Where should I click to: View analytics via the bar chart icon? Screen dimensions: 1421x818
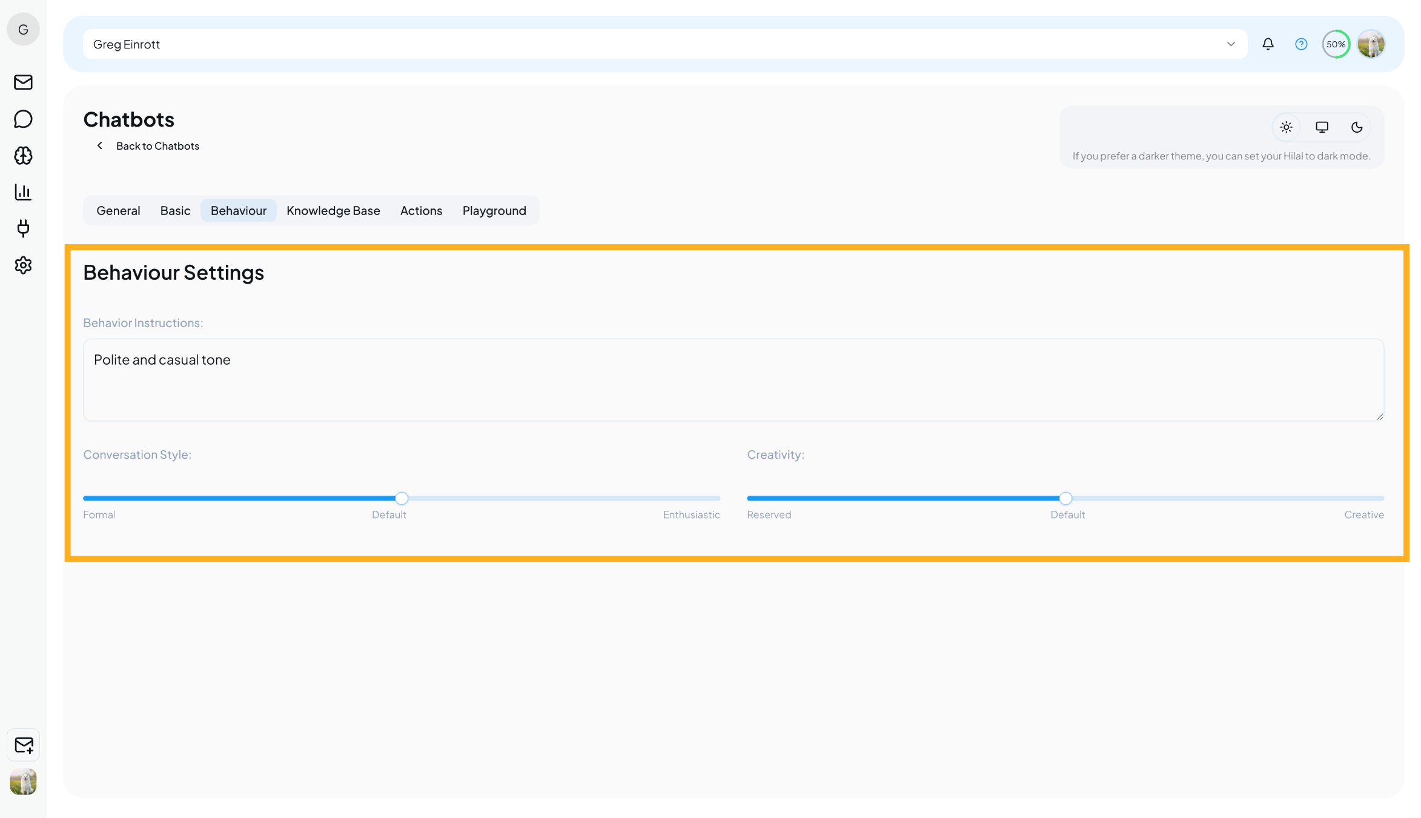tap(22, 191)
